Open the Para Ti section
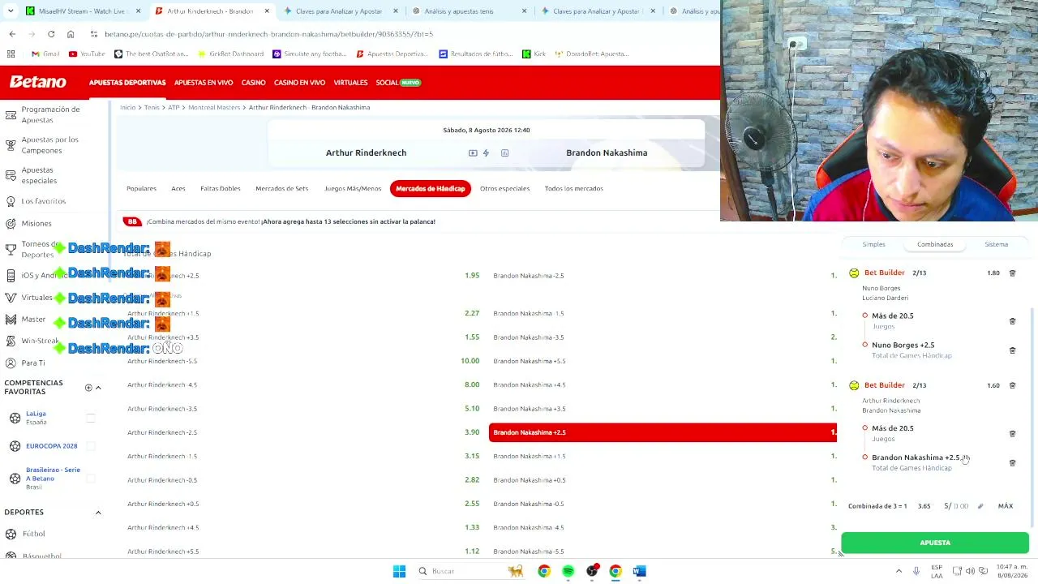The height and width of the screenshot is (584, 1038). pyautogui.click(x=33, y=363)
